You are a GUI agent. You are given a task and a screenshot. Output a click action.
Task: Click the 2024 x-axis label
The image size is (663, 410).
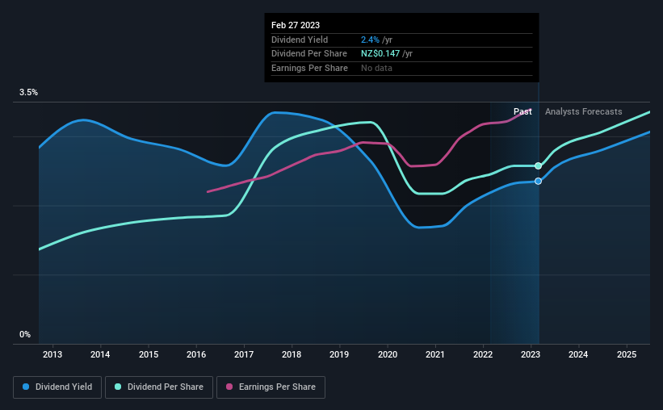pos(578,354)
